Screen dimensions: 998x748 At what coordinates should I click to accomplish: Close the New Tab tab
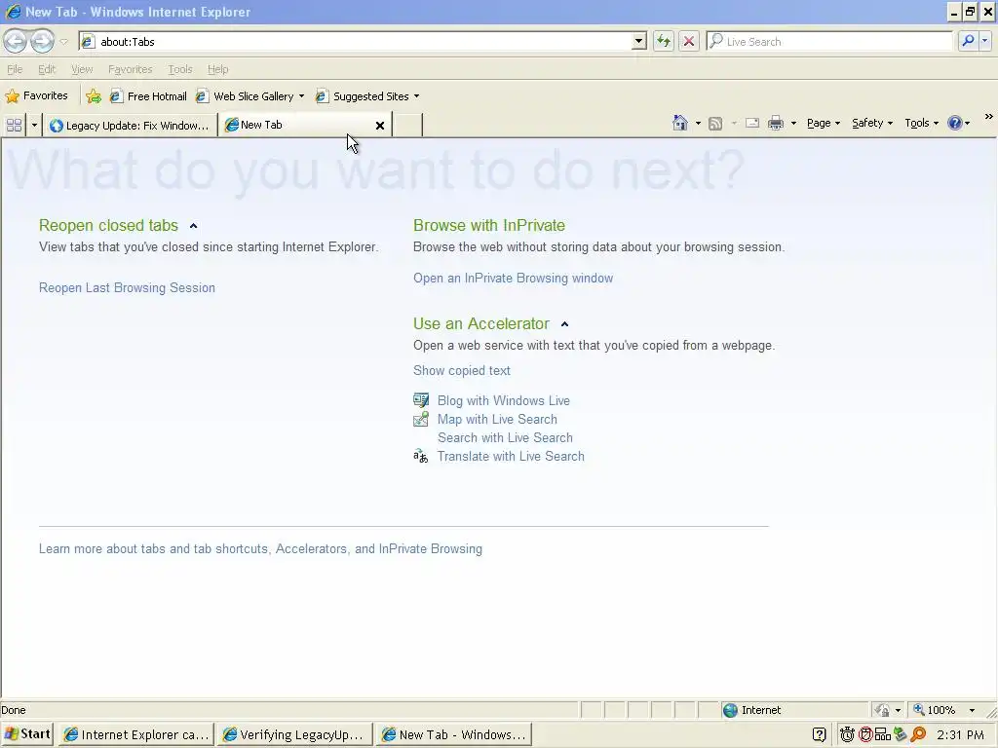coord(380,126)
